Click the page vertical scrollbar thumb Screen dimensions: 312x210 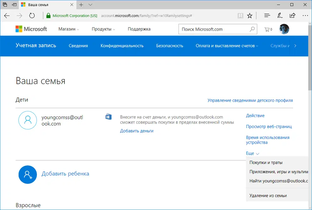[310, 58]
